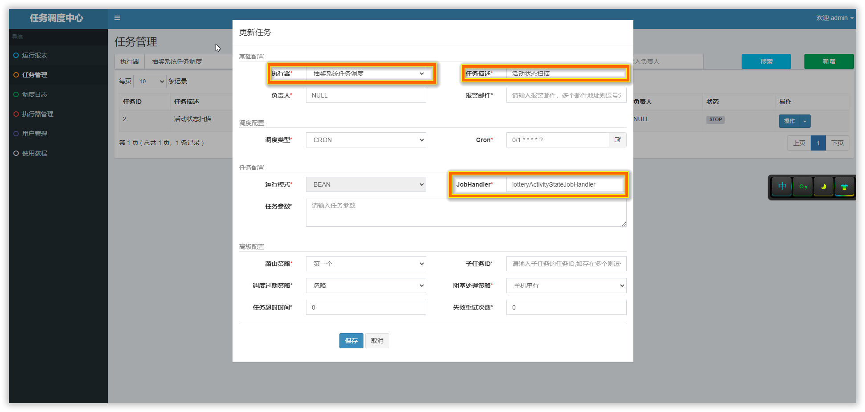Screen dimensions: 865x412
Task: Open the 欢迎 admin user menu
Action: (x=834, y=18)
